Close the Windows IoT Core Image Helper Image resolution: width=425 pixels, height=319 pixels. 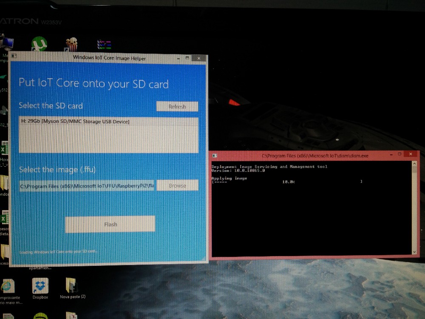point(198,58)
